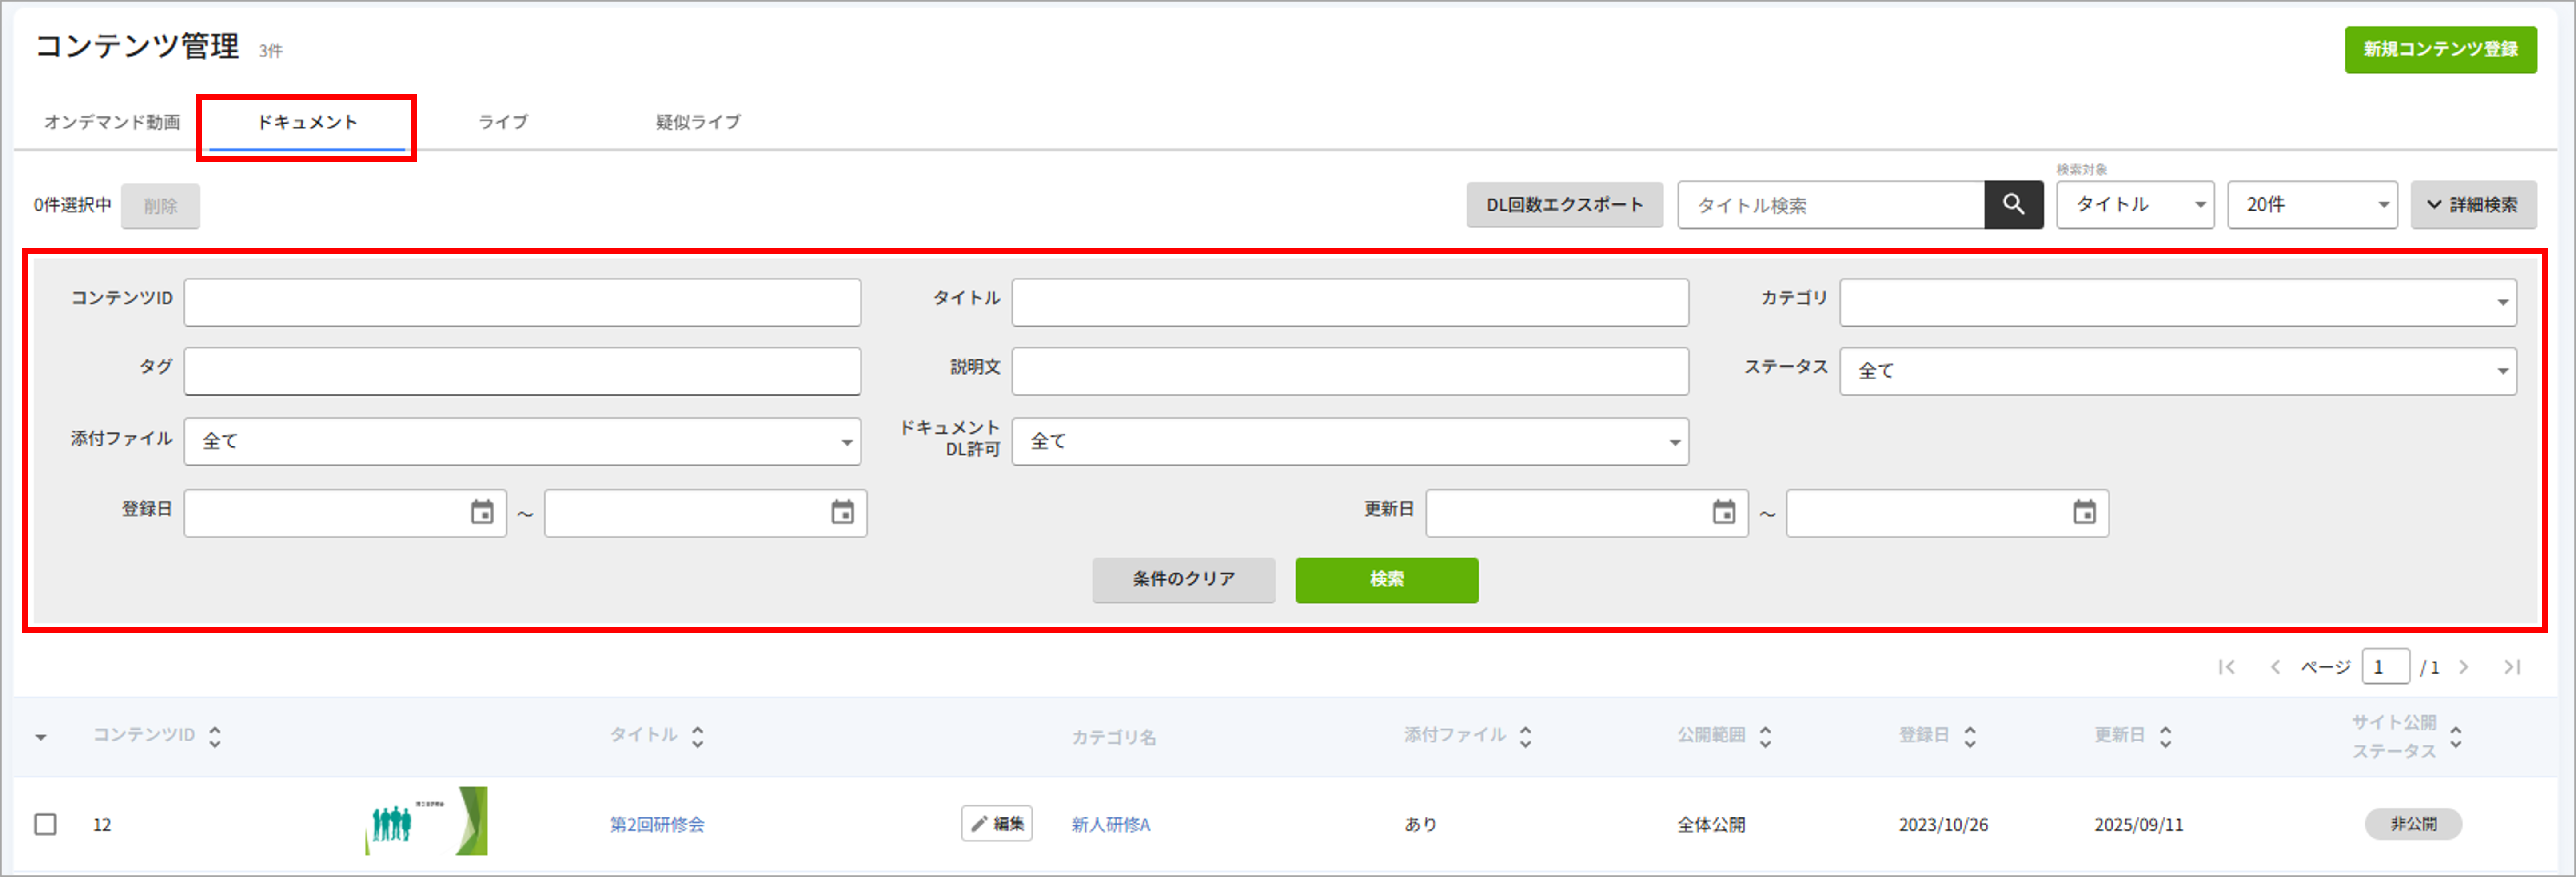
Task: Open the 添付ファイル dropdown
Action: [x=522, y=441]
